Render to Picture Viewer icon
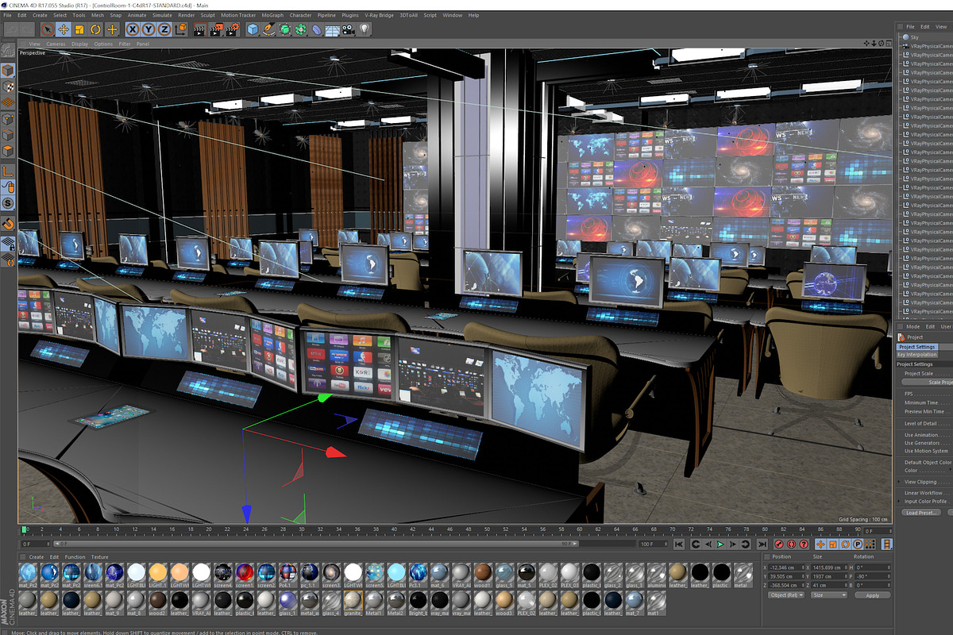 pos(217,29)
